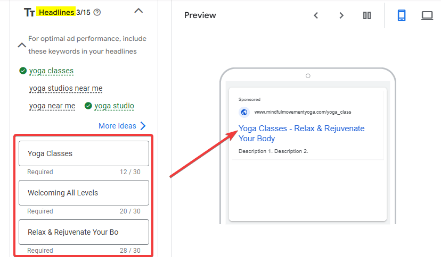Collapse the keyword suggestions chevron
This screenshot has height=257, width=441.
click(22, 45)
